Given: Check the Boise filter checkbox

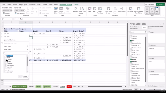Looking at the screenshot, I should click(x=6, y=57).
